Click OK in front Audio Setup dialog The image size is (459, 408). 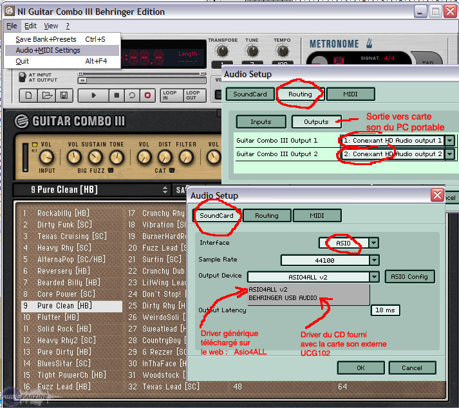(x=361, y=368)
